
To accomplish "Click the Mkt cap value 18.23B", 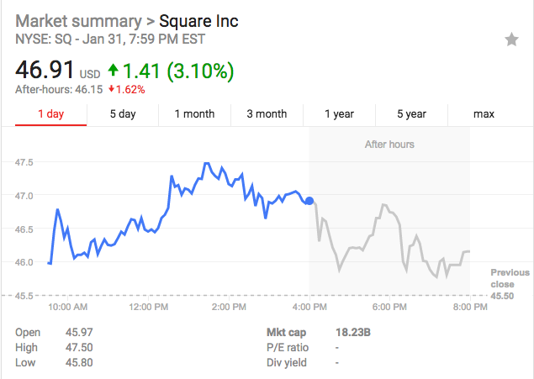I will pyautogui.click(x=350, y=332).
